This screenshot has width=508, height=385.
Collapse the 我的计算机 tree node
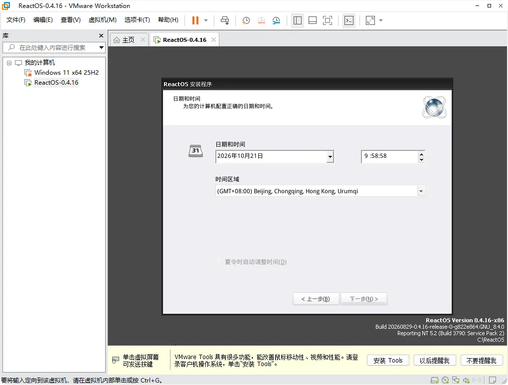[x=9, y=63]
